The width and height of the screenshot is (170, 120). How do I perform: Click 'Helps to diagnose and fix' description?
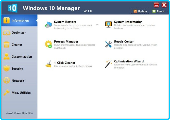click(135, 46)
